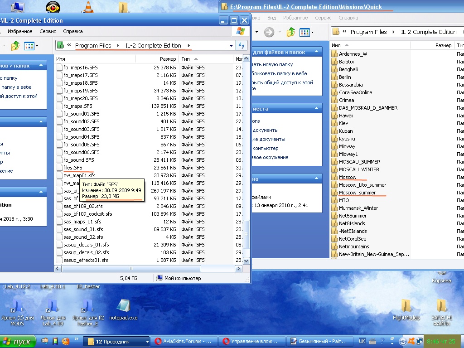Open Views dropdown arrow in front window
The width and height of the screenshot is (464, 348).
click(37, 46)
